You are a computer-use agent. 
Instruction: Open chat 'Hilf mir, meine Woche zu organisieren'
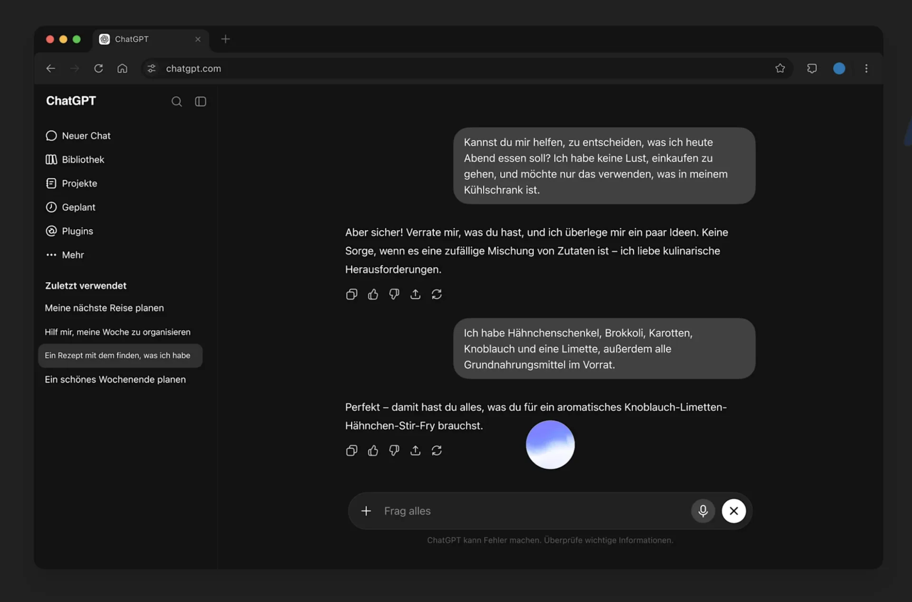point(117,332)
